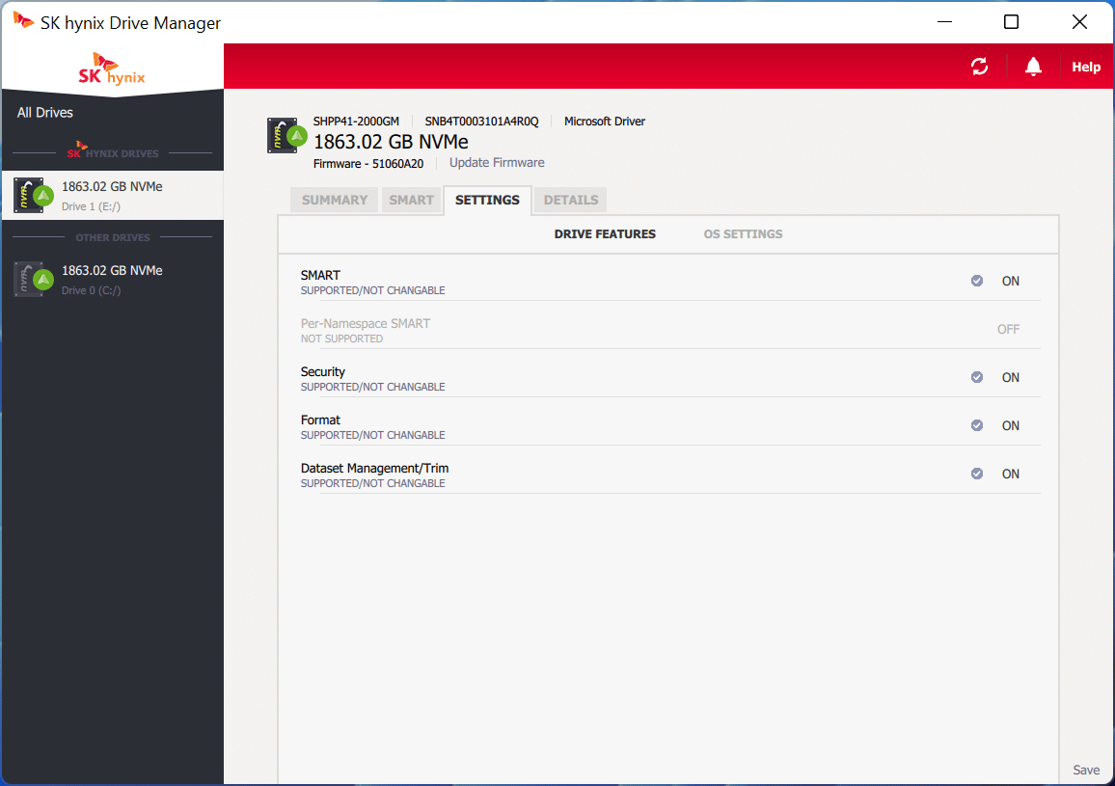Click the Microsoft Driver label
This screenshot has height=786, width=1115.
coord(605,122)
